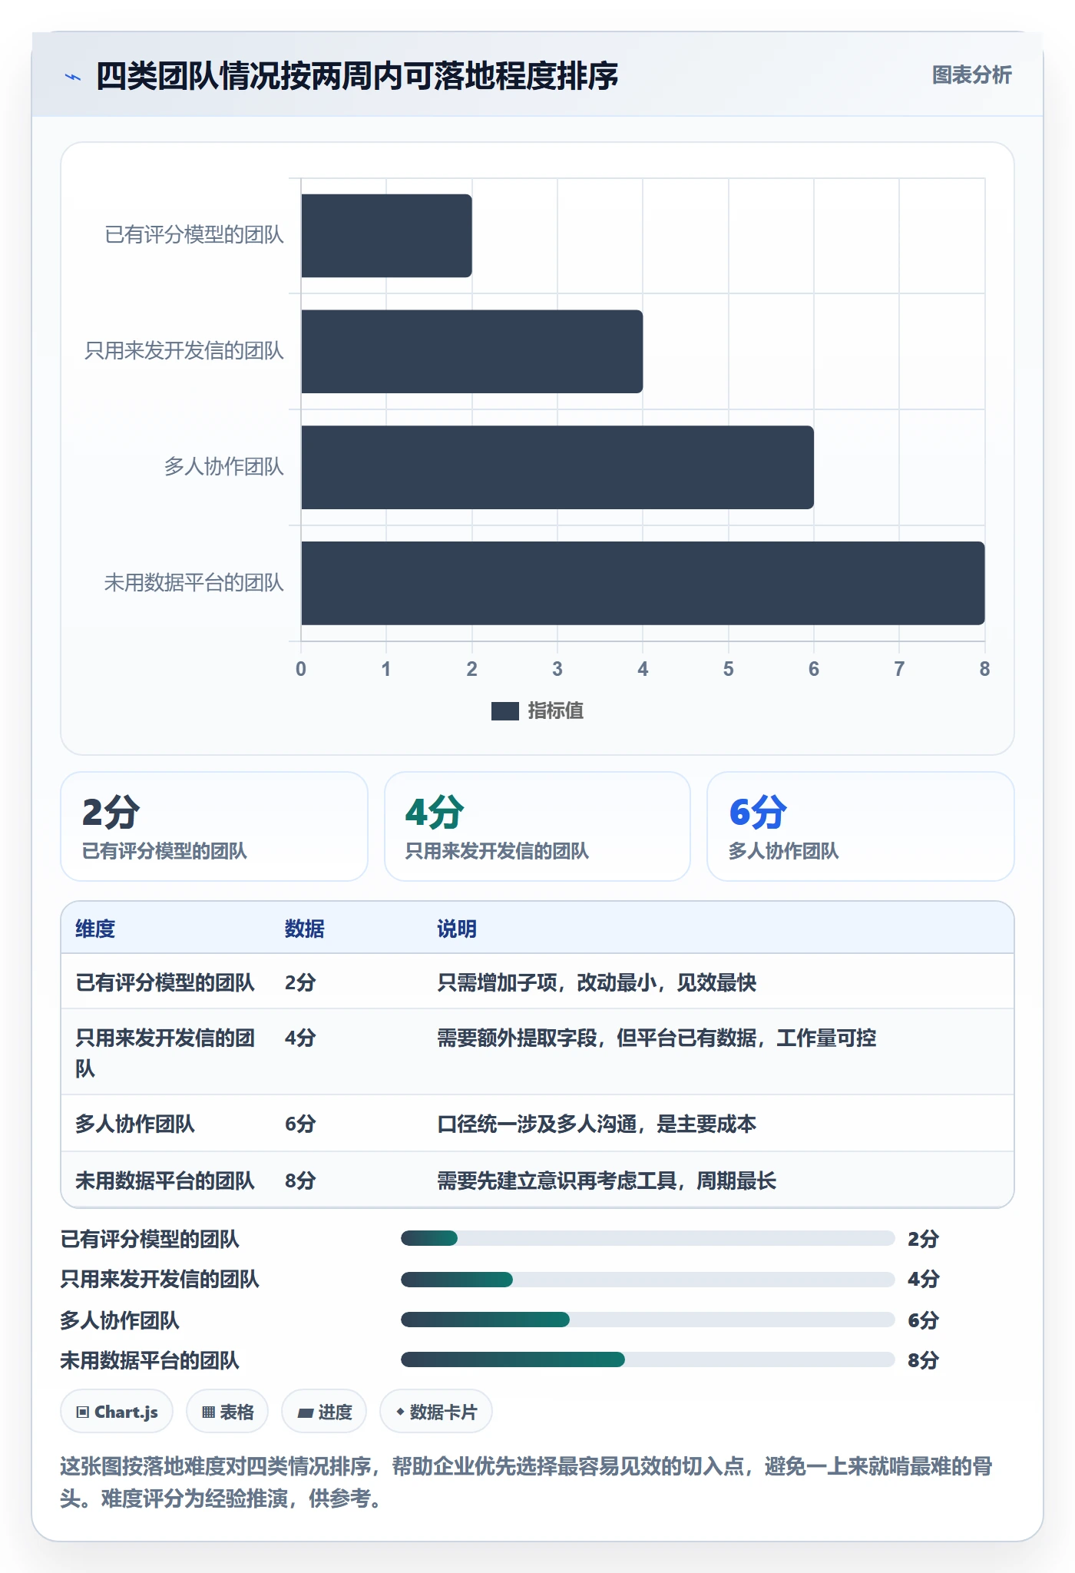Click the 指标值 legend label
Screen dimensions: 1075x1573
[x=556, y=711]
